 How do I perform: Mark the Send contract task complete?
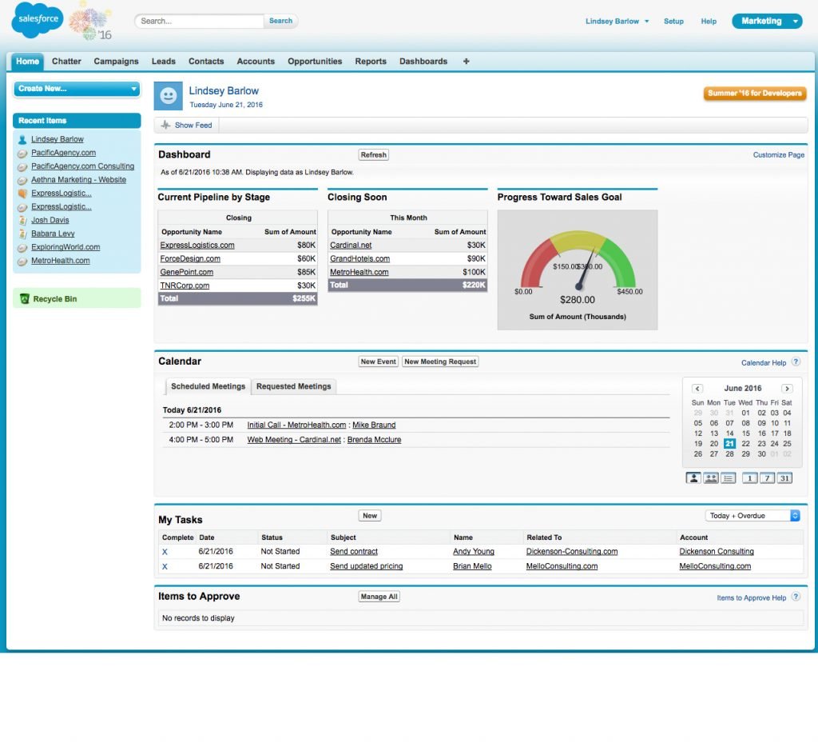[165, 551]
